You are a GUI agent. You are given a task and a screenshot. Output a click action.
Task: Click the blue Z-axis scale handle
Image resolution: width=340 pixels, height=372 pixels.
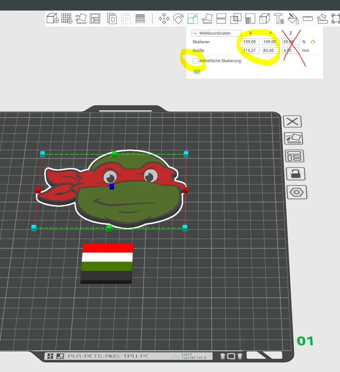pos(112,186)
